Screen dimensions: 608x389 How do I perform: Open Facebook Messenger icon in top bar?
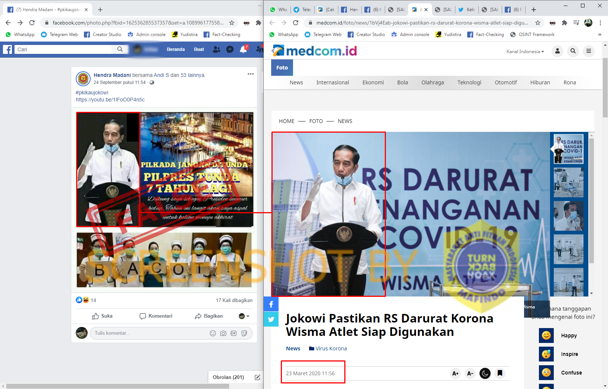(x=230, y=49)
